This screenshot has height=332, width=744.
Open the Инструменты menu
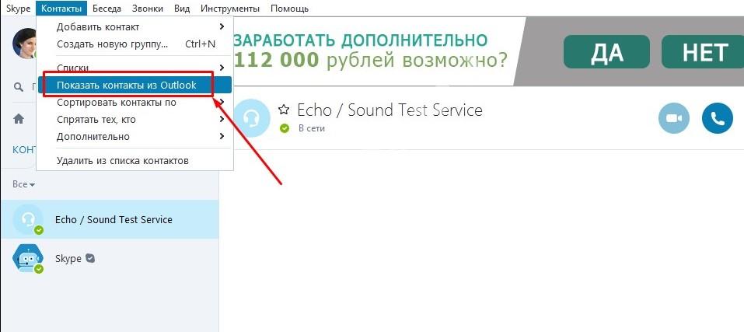point(230,9)
